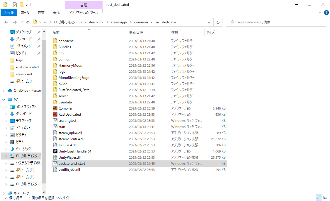The width and height of the screenshot is (330, 201).
Task: Click the vstdlib_s64.dll file icon
Action: 55,169
